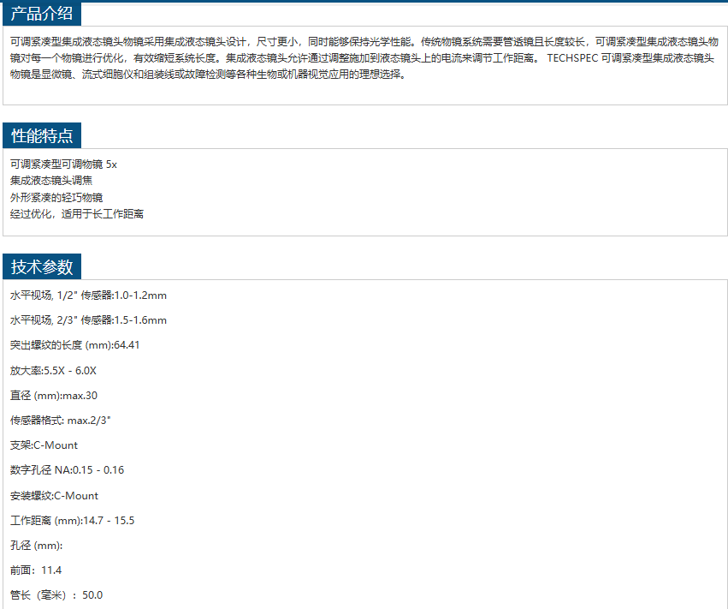
Task: Select the 突出螺纹的长度 64.41 spec line
Action: 74,345
